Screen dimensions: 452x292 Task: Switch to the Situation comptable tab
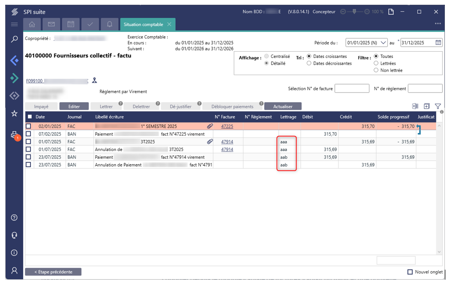(143, 24)
